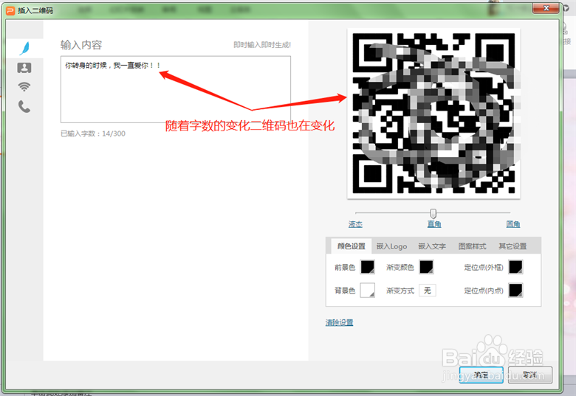Open the contact card QR type icon

click(24, 68)
